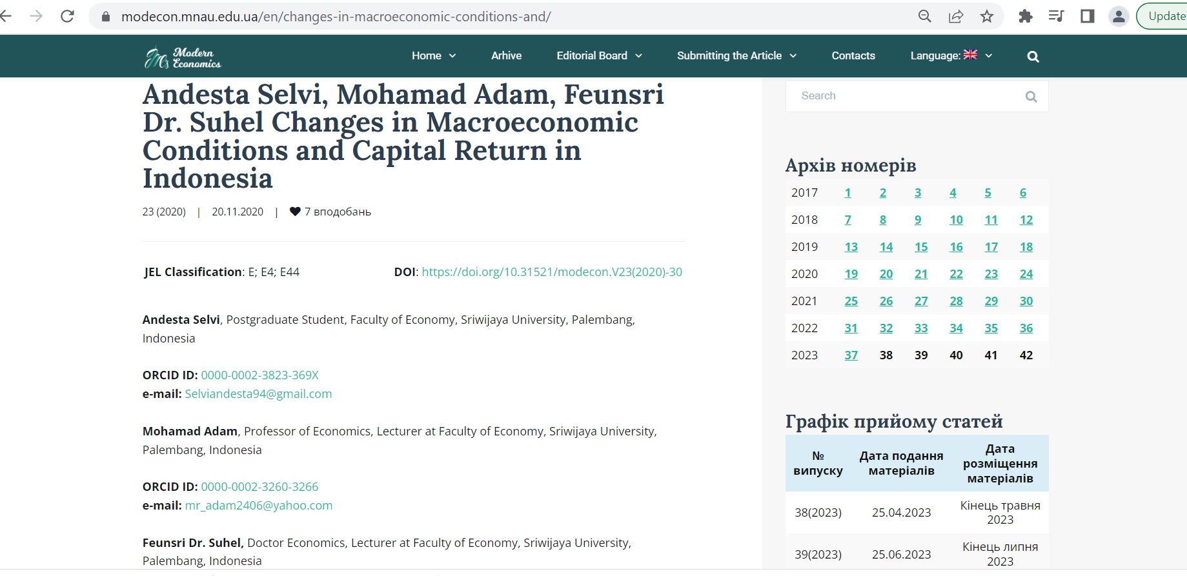
Task: Click the Графік прийому статей heading
Action: (x=894, y=422)
